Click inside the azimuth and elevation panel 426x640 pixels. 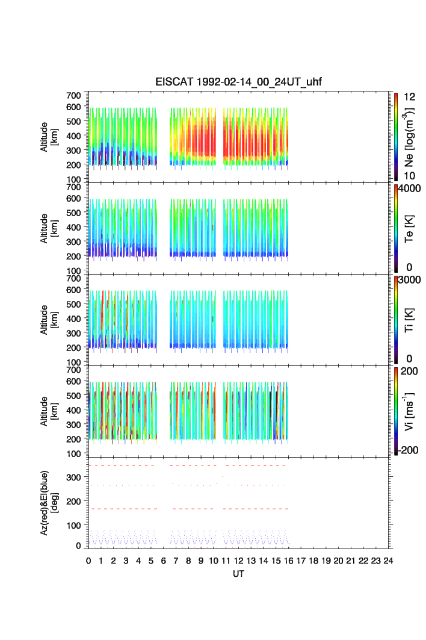tap(238, 503)
